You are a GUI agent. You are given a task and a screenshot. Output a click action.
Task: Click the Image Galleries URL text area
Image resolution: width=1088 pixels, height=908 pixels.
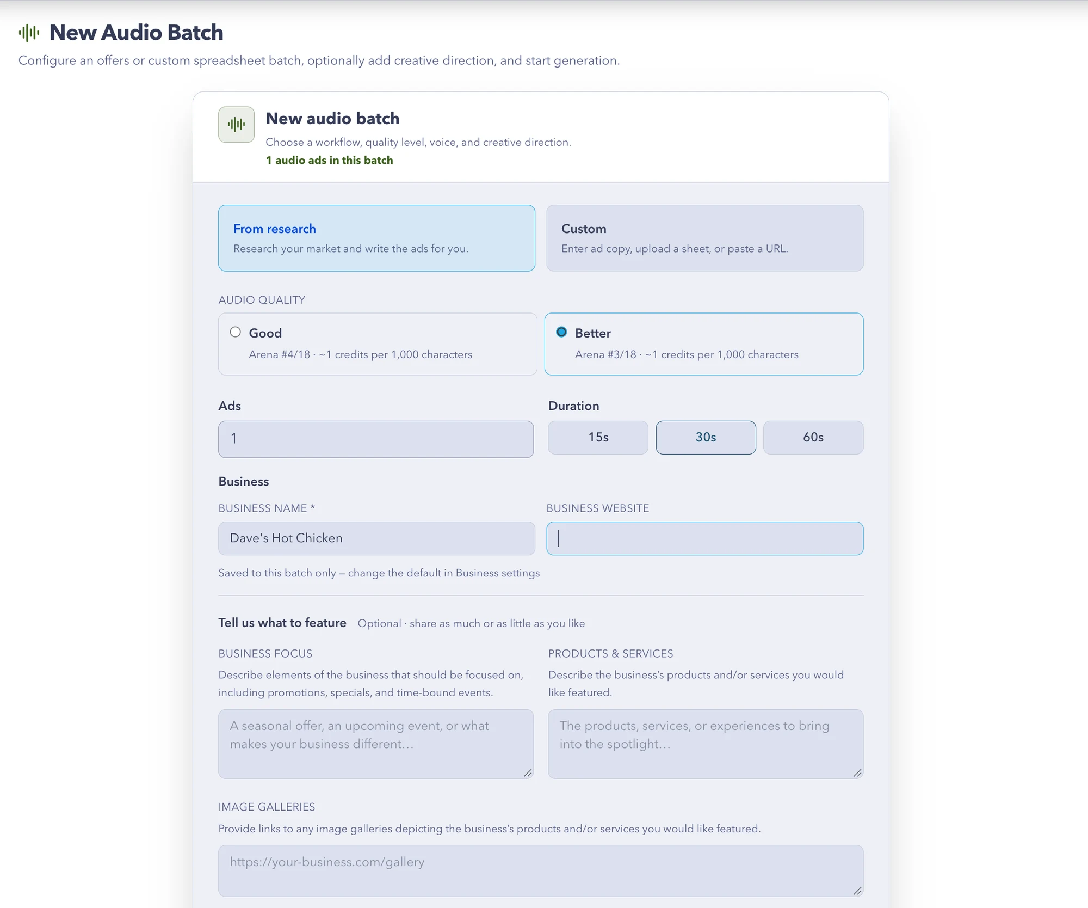point(541,870)
